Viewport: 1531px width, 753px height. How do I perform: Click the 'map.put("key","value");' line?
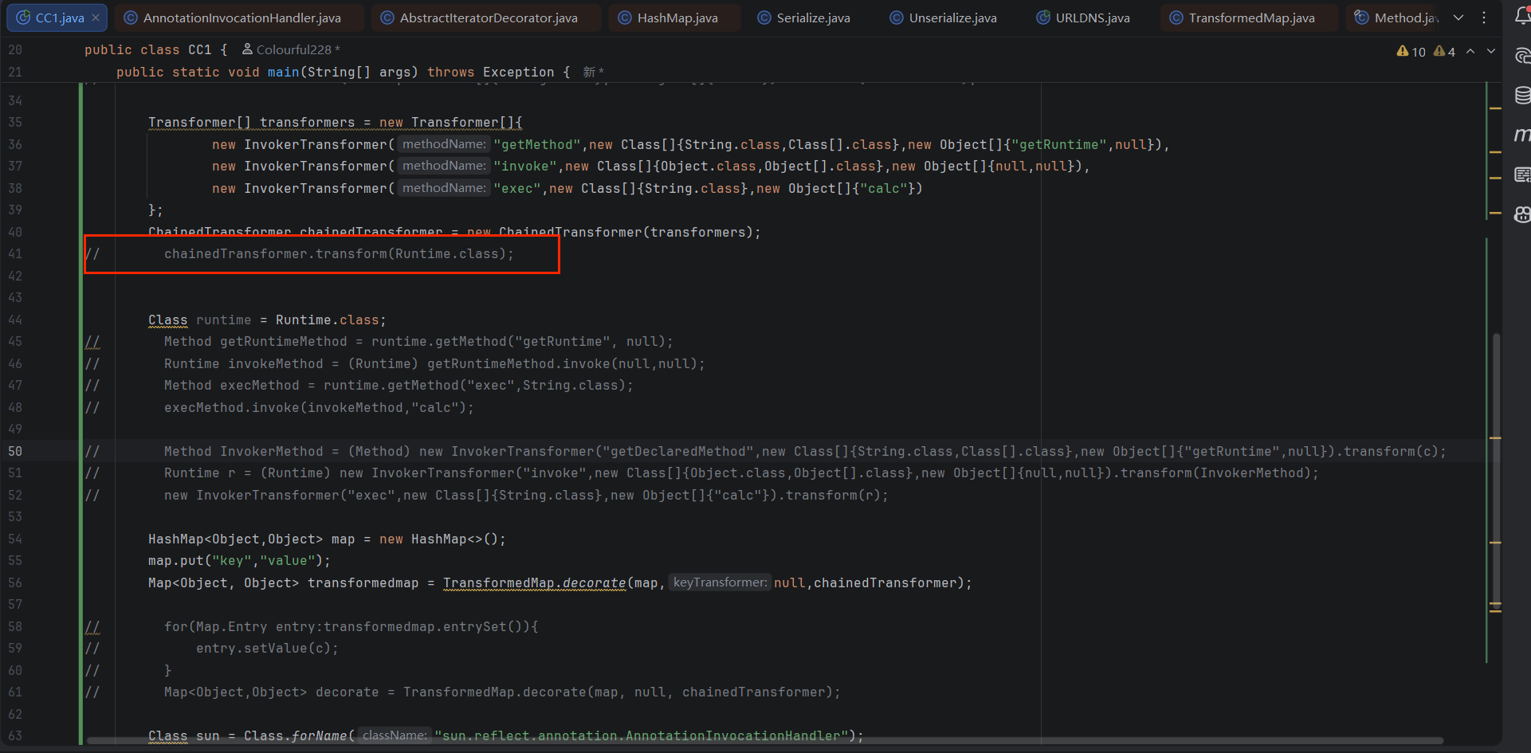pos(239,561)
